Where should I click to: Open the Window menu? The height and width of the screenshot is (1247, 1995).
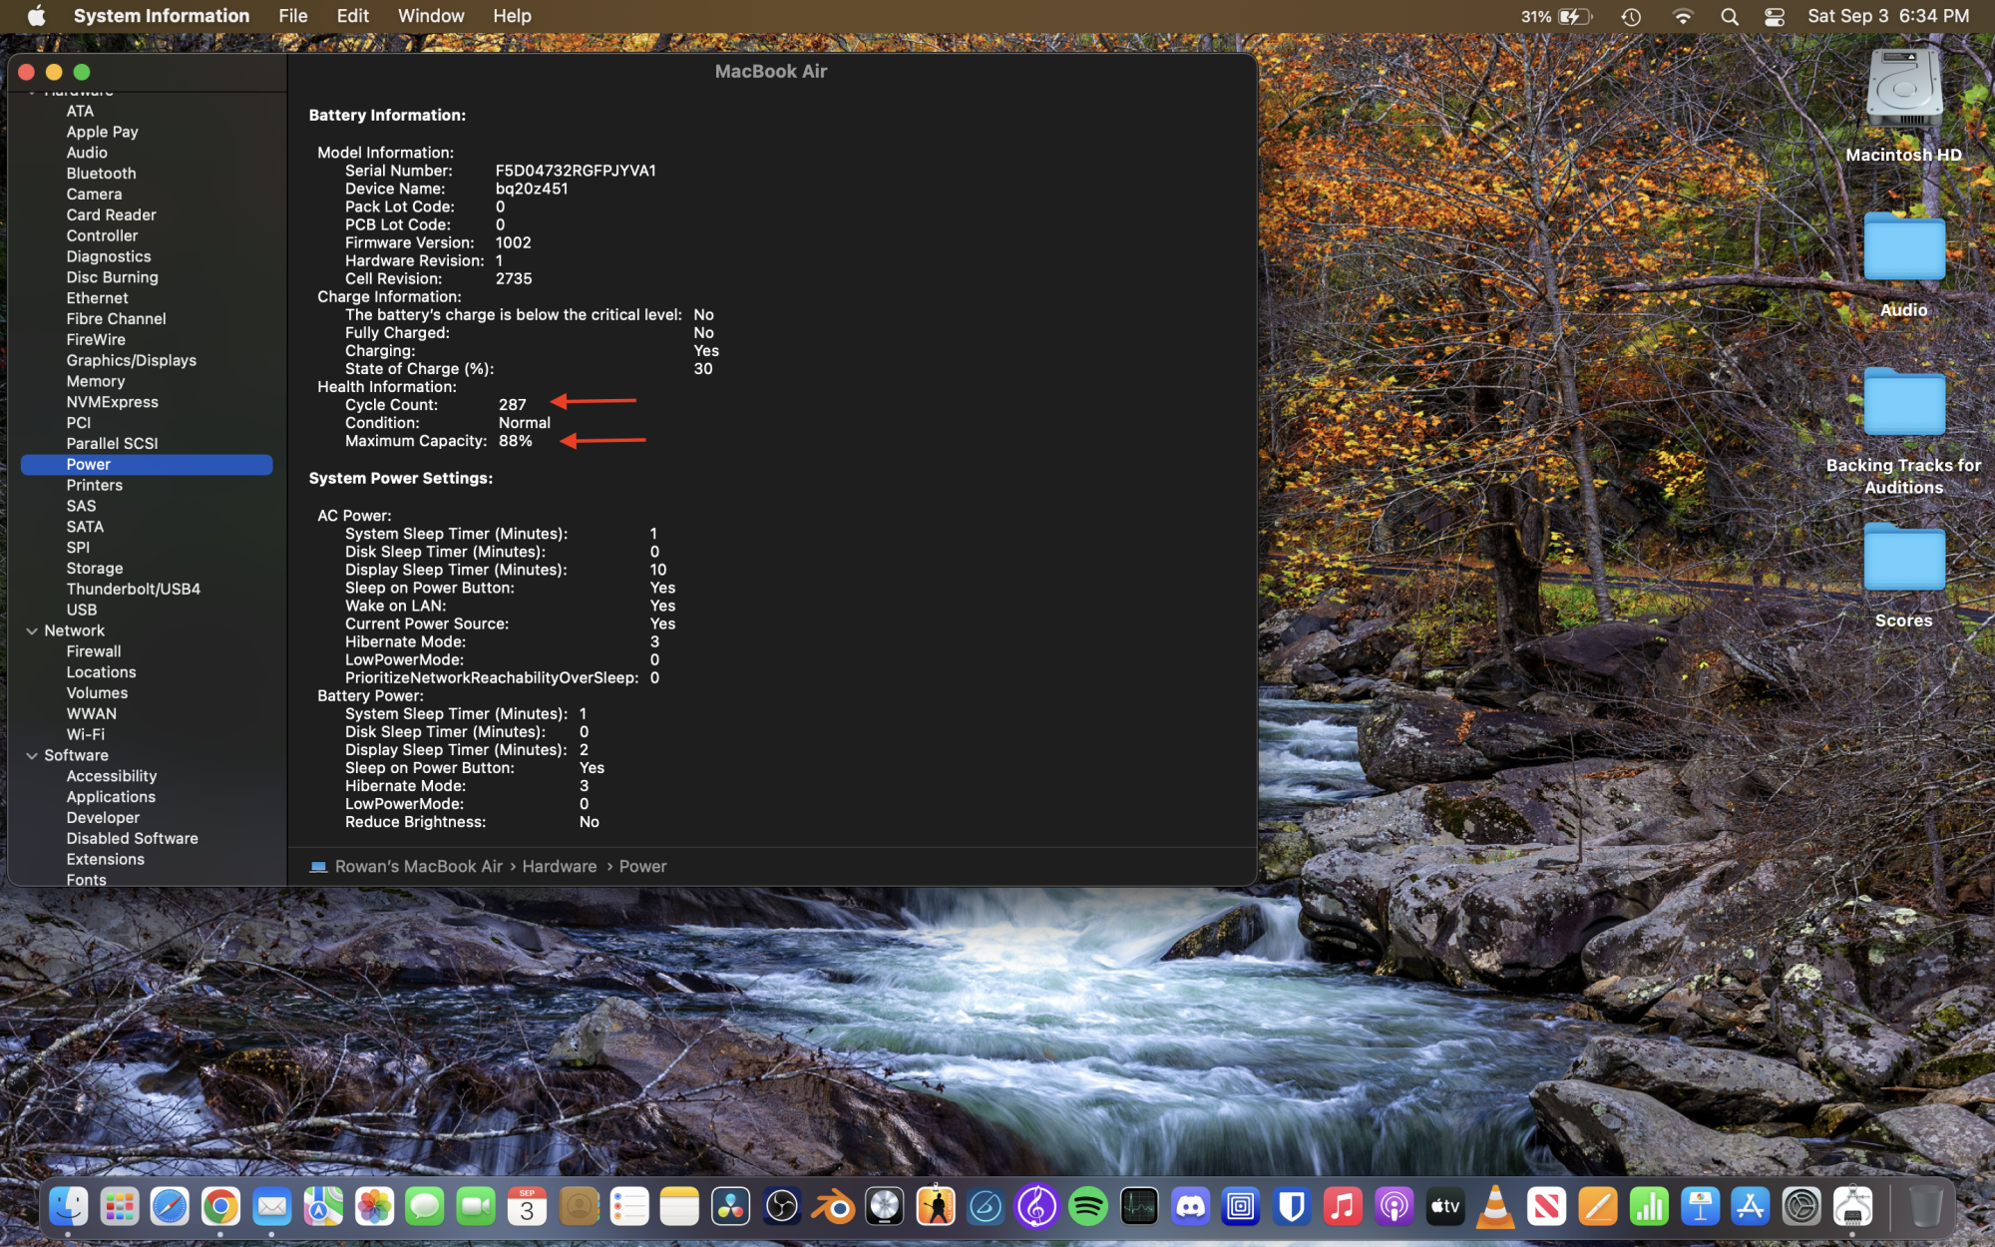(430, 16)
